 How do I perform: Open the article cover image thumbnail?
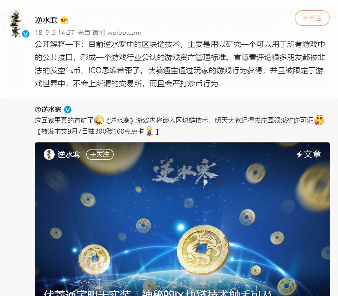coord(182,219)
